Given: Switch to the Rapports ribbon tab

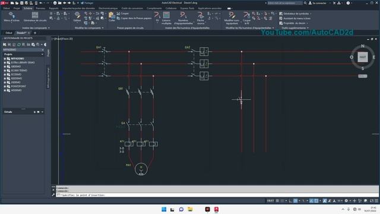Looking at the screenshot, I should pos(53,8).
